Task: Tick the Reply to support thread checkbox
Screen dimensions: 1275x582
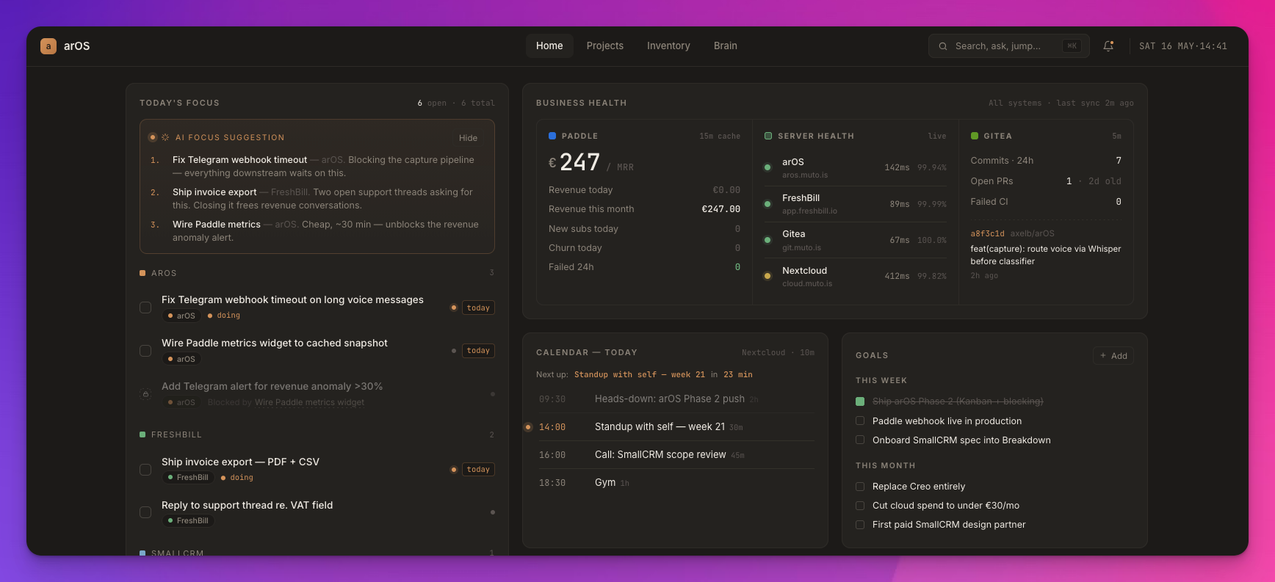Action: tap(145, 512)
